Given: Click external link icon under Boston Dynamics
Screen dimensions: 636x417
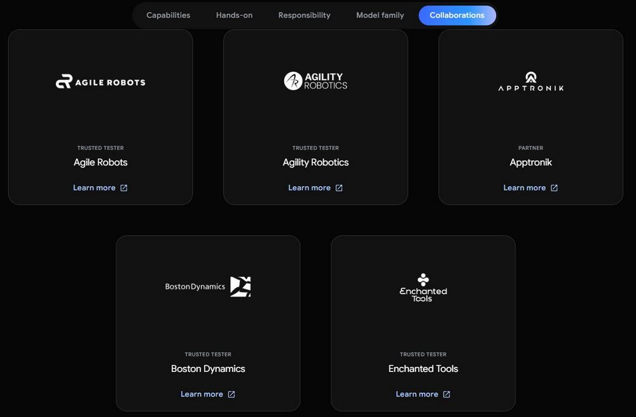Looking at the screenshot, I should (x=232, y=395).
